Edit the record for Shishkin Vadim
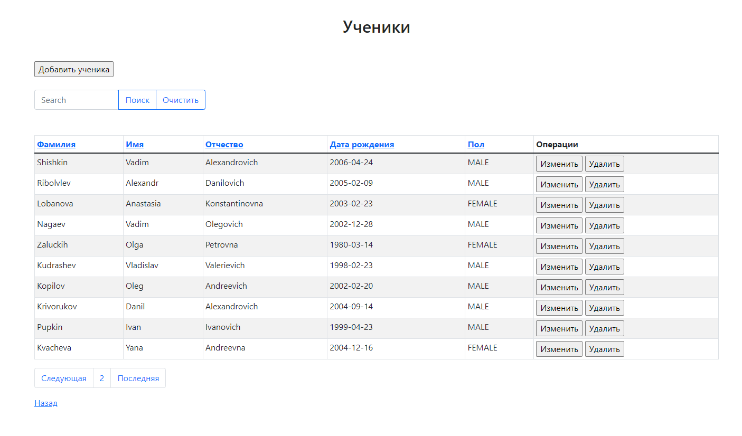The height and width of the screenshot is (436, 742). [559, 163]
